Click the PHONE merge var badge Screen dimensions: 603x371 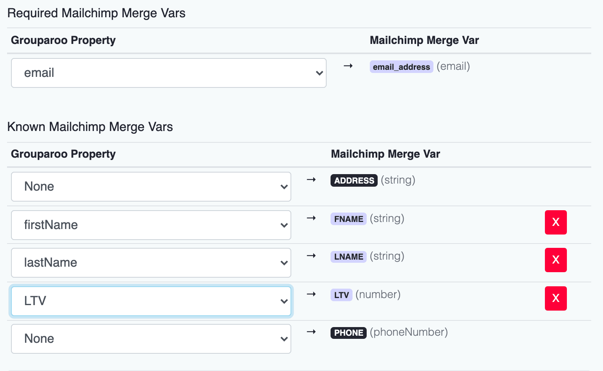349,333
